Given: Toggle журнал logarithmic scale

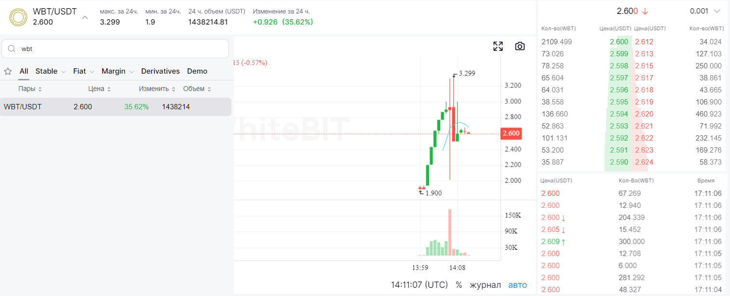Looking at the screenshot, I should coord(485,285).
